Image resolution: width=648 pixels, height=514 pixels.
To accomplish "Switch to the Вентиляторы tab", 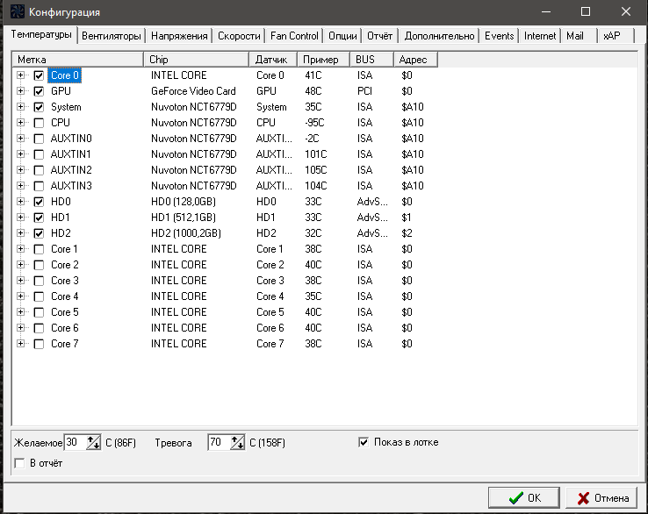I will 112,36.
